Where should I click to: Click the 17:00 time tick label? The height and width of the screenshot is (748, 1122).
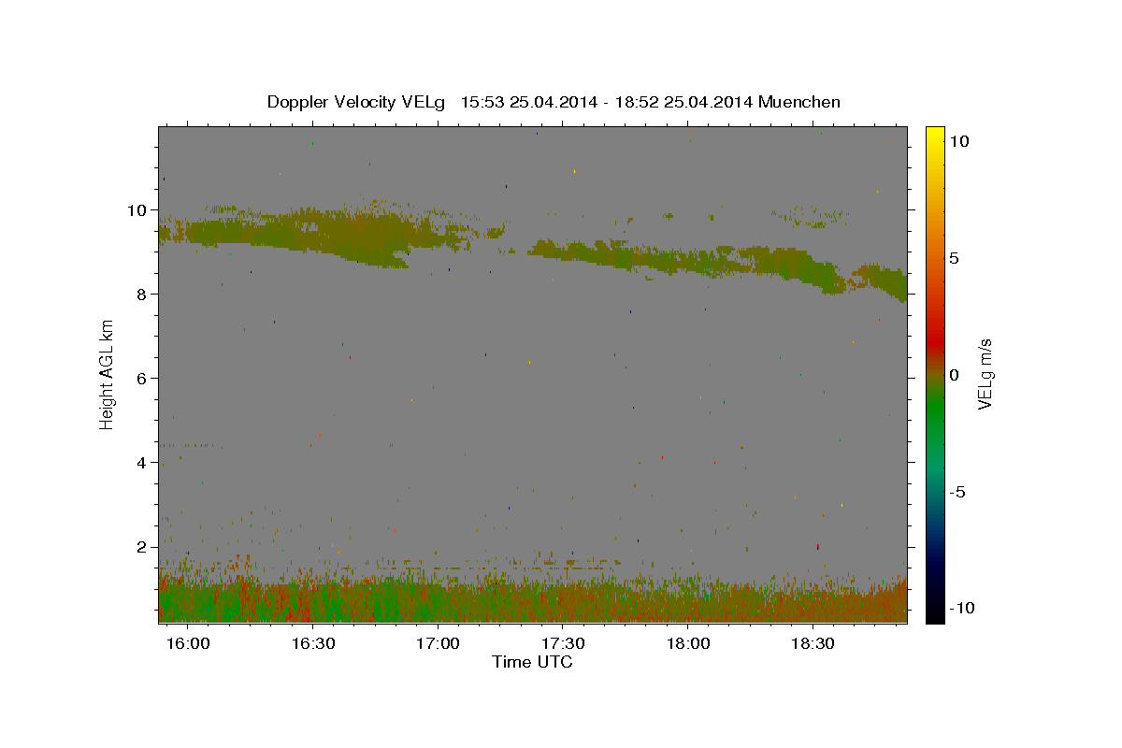coord(438,643)
